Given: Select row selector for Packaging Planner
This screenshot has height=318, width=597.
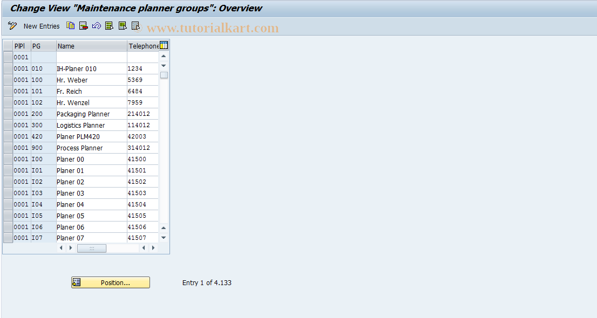Looking at the screenshot, I should pos(8,114).
